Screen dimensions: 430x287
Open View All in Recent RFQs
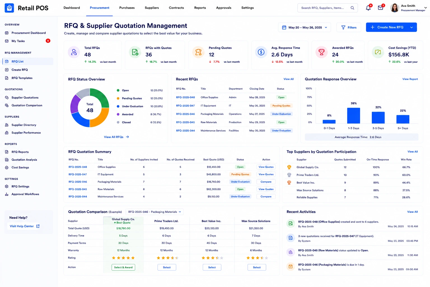289,79
